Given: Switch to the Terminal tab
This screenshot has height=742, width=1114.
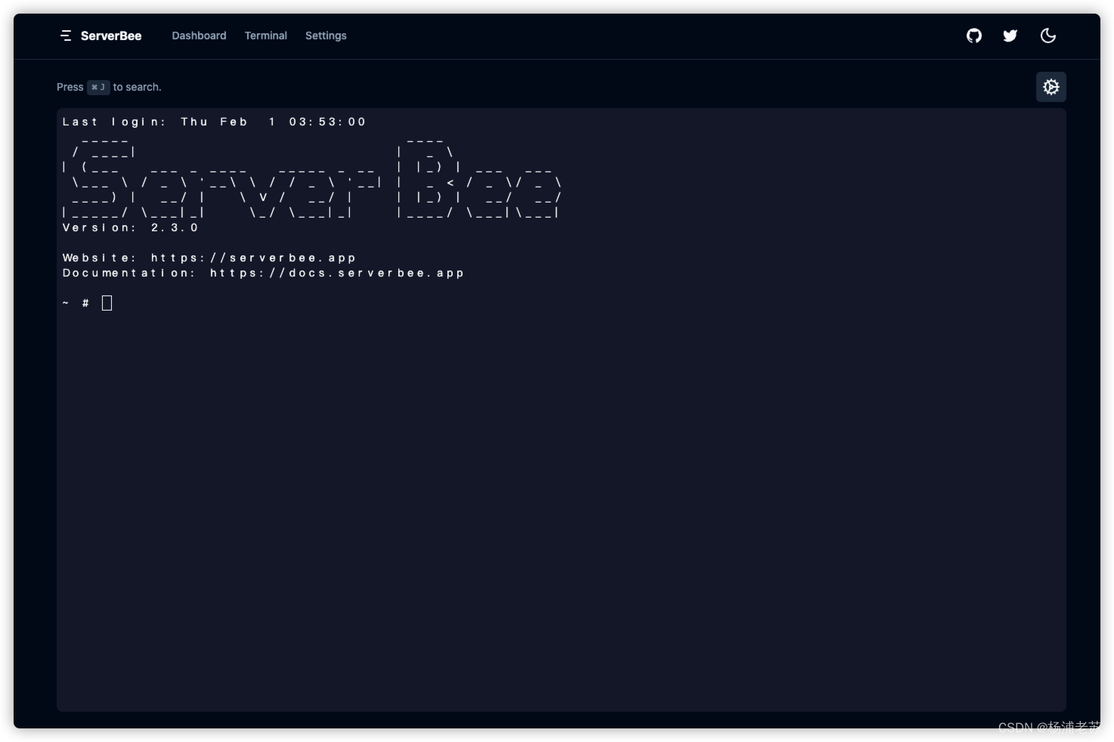Looking at the screenshot, I should [266, 36].
